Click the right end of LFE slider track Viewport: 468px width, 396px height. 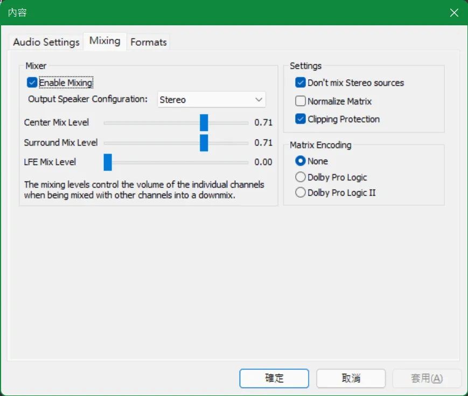[x=246, y=162]
